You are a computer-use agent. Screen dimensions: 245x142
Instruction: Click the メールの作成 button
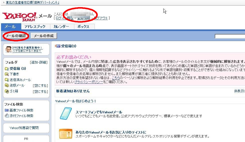(44, 36)
